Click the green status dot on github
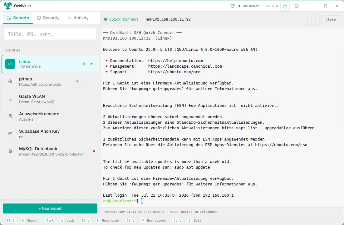Image resolution: width=344 pixels, height=225 pixels. [77, 81]
